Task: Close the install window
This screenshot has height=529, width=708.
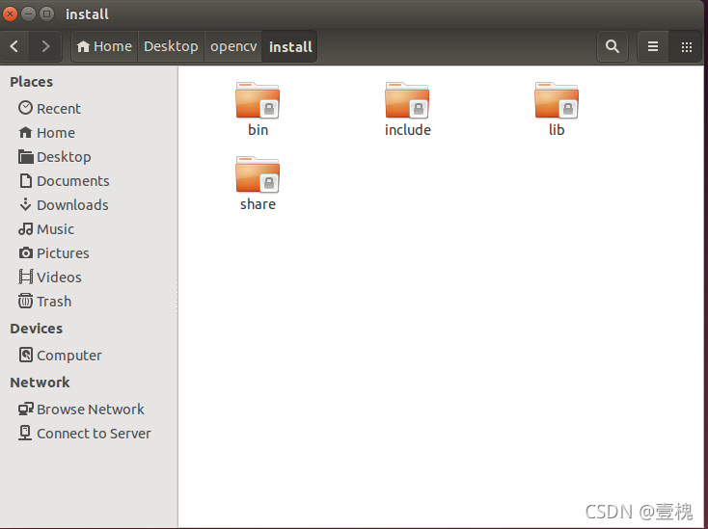Action: [10, 14]
